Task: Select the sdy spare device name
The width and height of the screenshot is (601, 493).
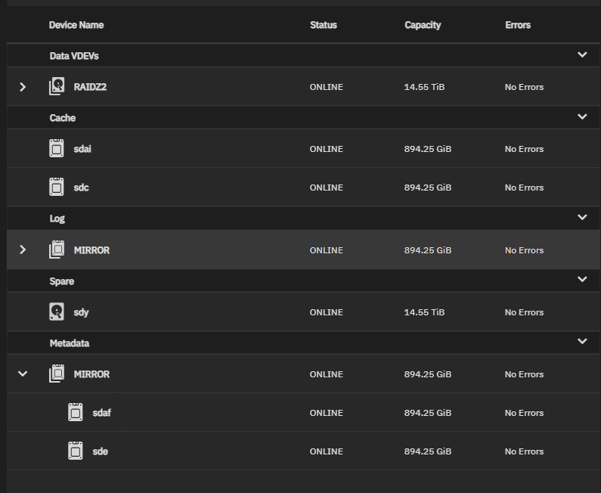Action: coord(81,312)
